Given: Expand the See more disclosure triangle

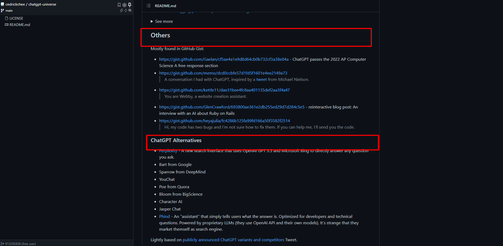Looking at the screenshot, I should pyautogui.click(x=152, y=21).
